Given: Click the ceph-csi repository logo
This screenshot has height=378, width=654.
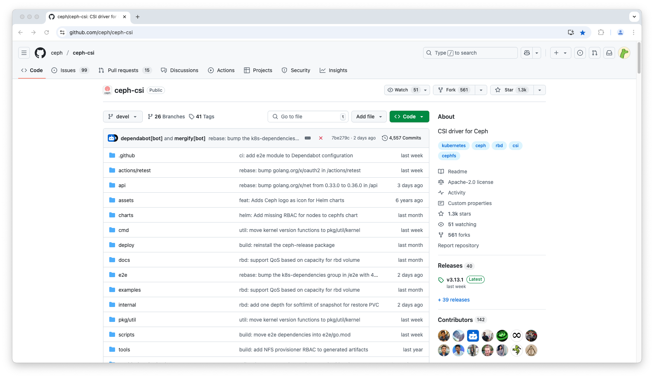Looking at the screenshot, I should [x=107, y=90].
